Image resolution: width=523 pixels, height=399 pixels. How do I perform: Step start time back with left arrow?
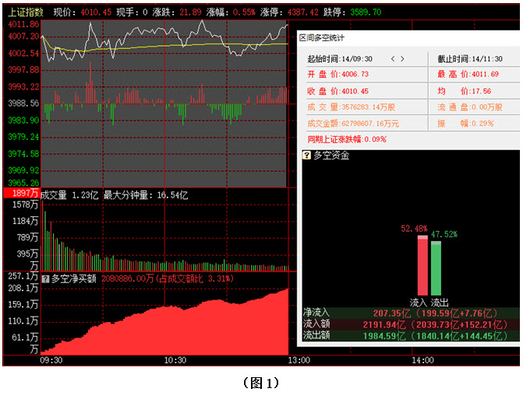point(393,58)
